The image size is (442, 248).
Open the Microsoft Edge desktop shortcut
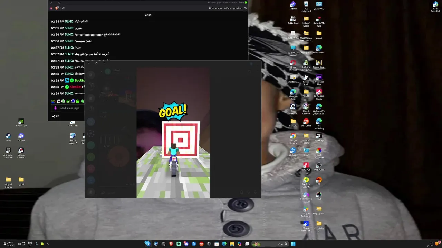[293, 95]
